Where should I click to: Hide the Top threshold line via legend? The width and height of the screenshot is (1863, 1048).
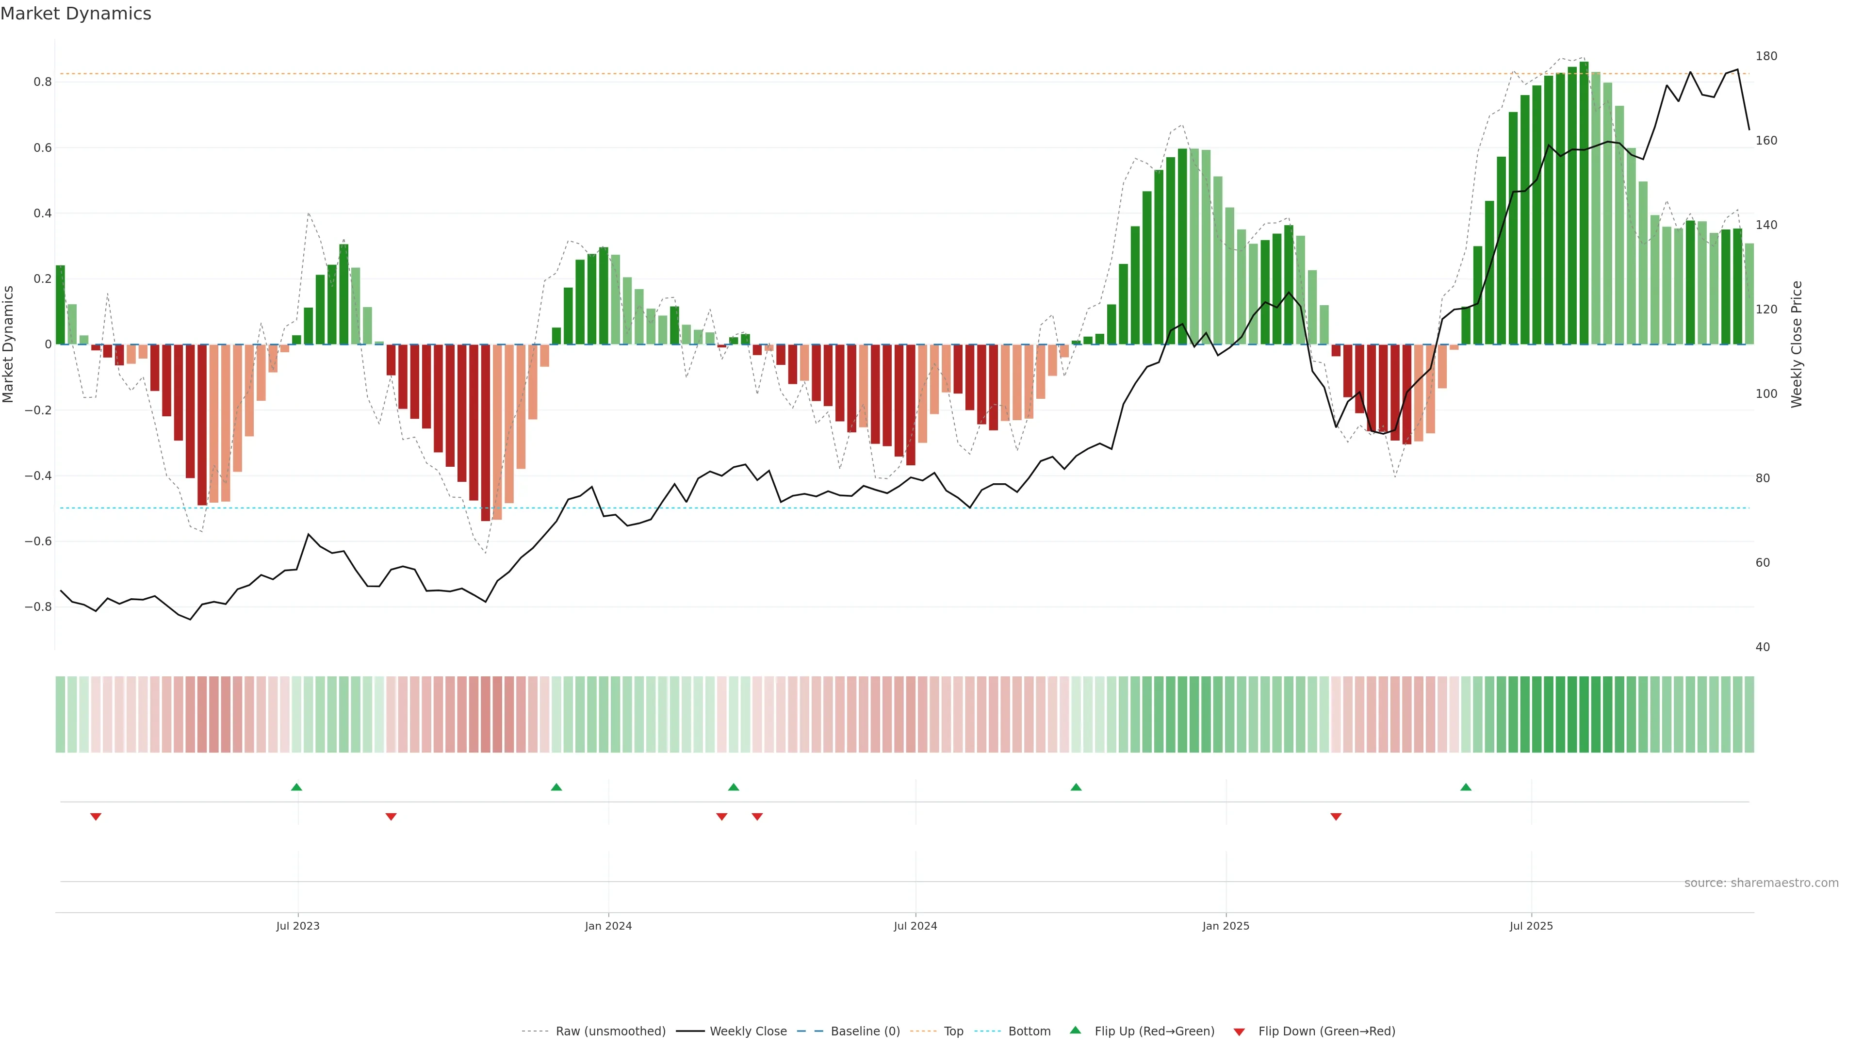click(x=953, y=1032)
